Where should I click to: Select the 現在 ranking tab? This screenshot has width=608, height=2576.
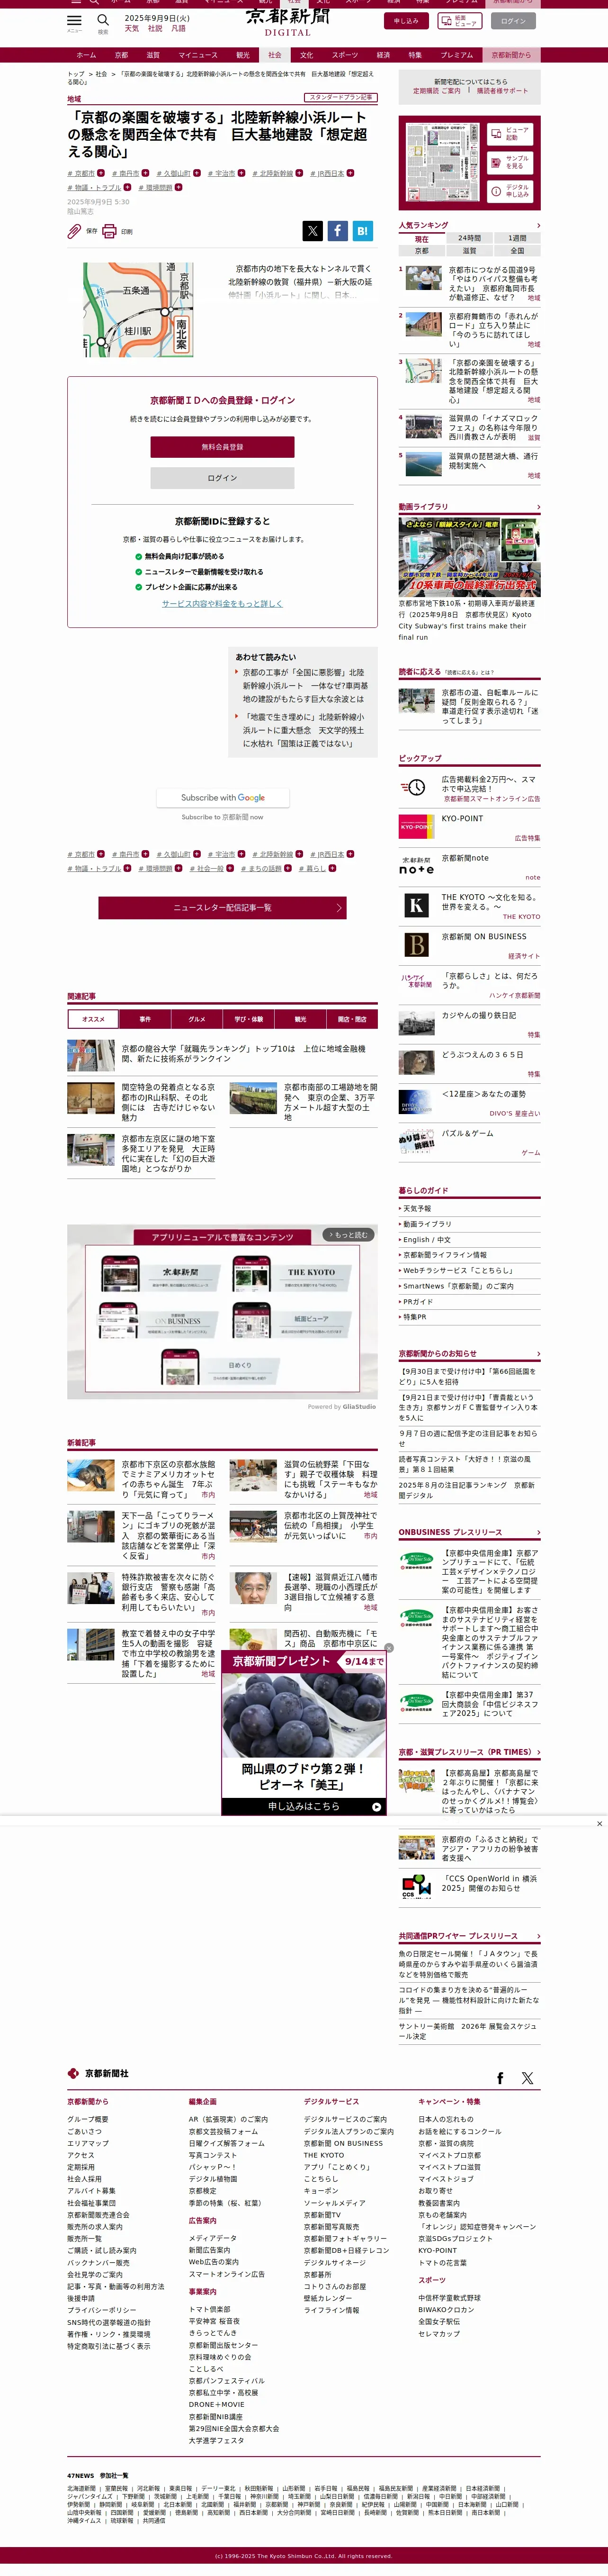pos(422,239)
